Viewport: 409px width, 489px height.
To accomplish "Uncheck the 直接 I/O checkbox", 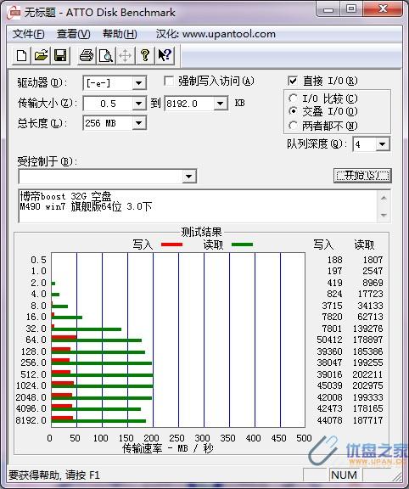I will tap(292, 81).
